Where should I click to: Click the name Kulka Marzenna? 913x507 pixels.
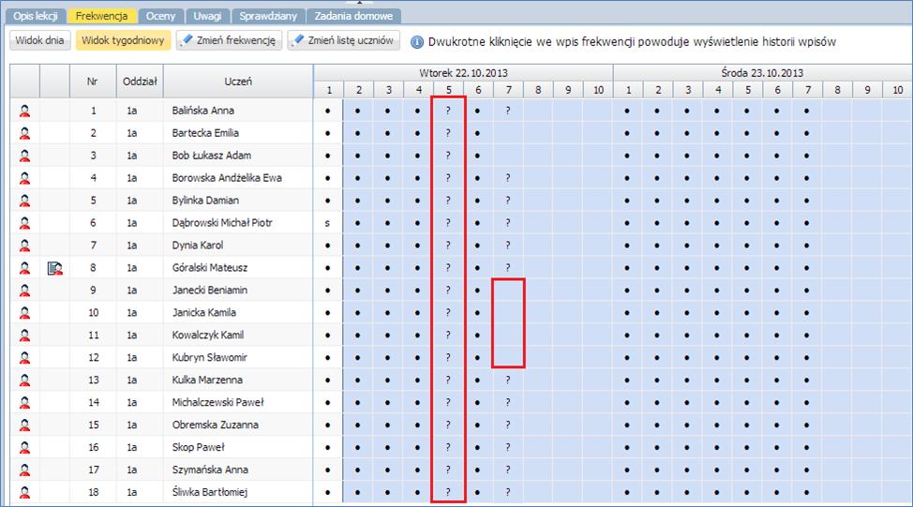coord(207,380)
